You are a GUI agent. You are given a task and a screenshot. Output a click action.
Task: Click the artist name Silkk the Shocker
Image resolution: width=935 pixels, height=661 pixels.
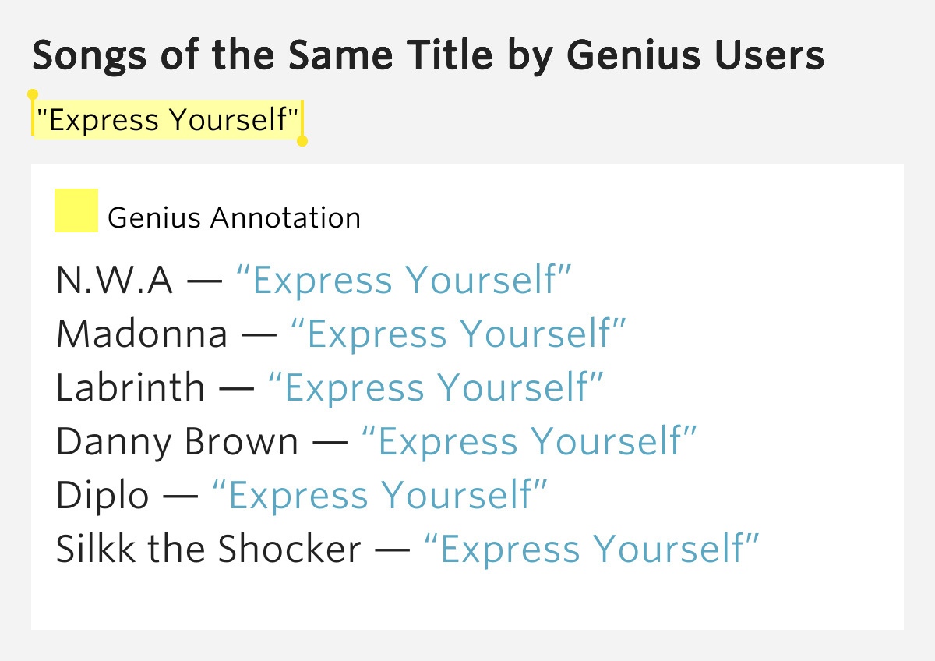[208, 550]
